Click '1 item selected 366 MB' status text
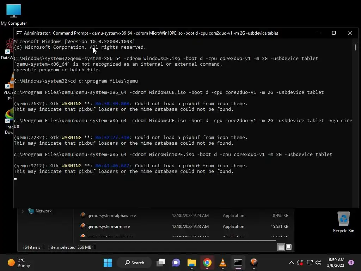This screenshot has height=271, width=361. [x=69, y=247]
